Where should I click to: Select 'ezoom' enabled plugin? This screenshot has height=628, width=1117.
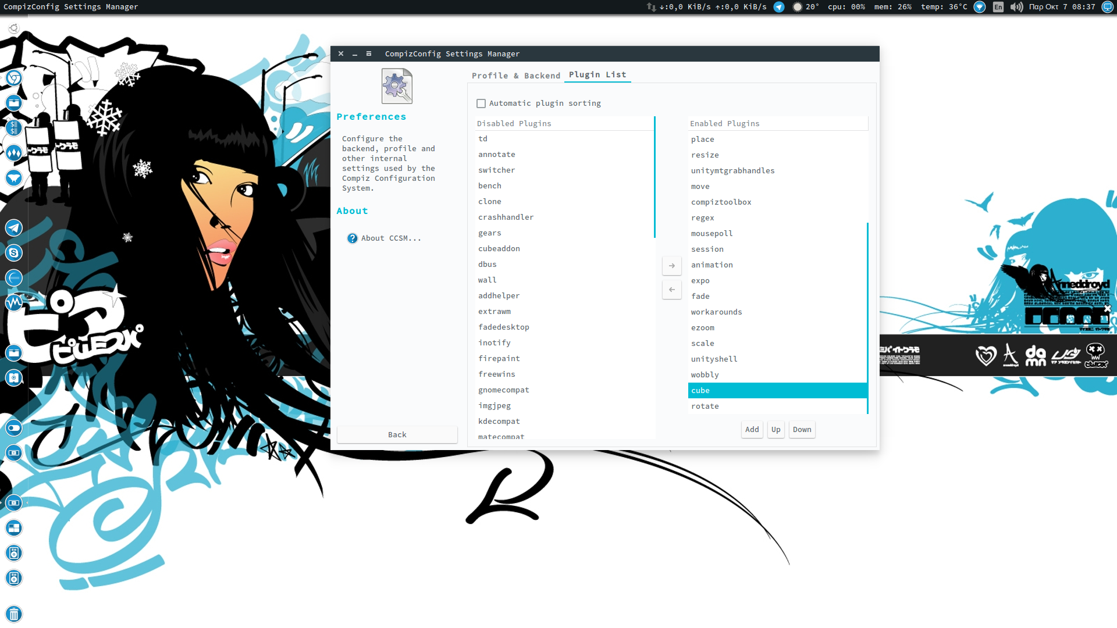(777, 328)
